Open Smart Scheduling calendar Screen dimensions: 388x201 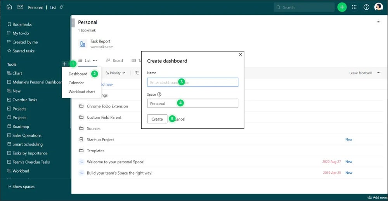pyautogui.click(x=25, y=144)
